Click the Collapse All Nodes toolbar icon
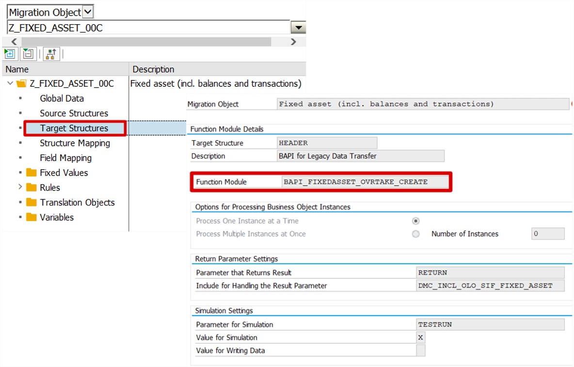 coord(28,53)
